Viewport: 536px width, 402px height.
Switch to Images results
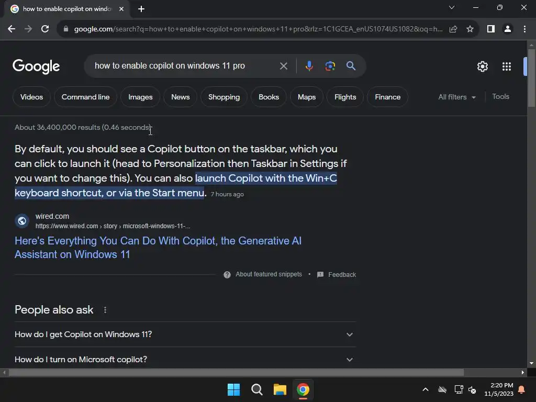tap(140, 97)
